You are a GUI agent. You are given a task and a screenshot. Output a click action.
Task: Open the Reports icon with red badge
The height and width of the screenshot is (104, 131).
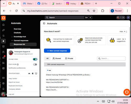pyautogui.click(x=3, y=57)
